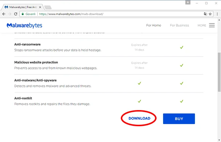Screen dimensions: 221x142
Task: Click Anti-malware premium column checkmark
Action: pos(182,83)
